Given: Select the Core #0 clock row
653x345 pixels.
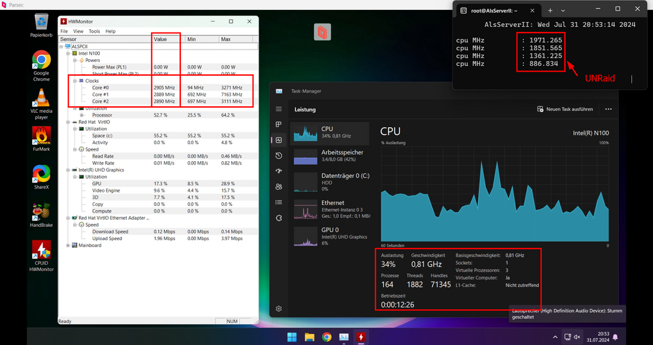Looking at the screenshot, I should [158, 88].
